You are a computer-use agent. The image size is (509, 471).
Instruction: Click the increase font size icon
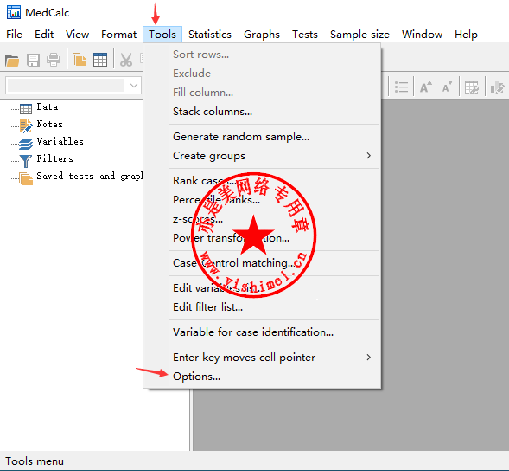[425, 87]
